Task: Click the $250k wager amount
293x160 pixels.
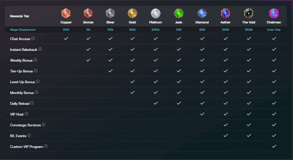Action: (155, 30)
